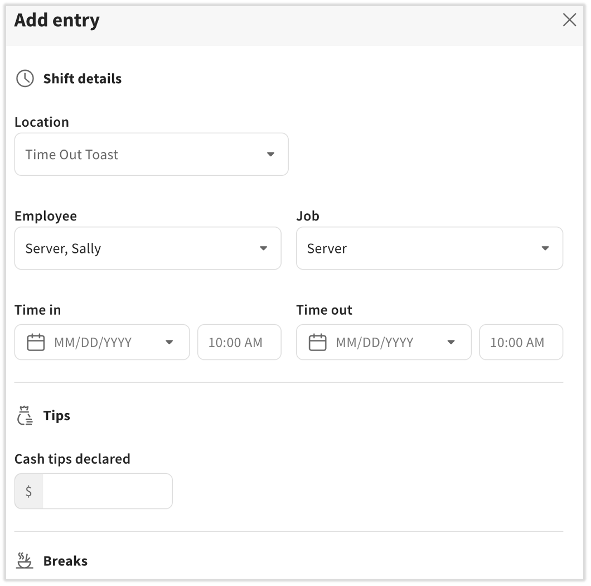This screenshot has width=591, height=586.
Task: Click the Time out MM/DD/YYYY date field
Action: click(x=376, y=342)
